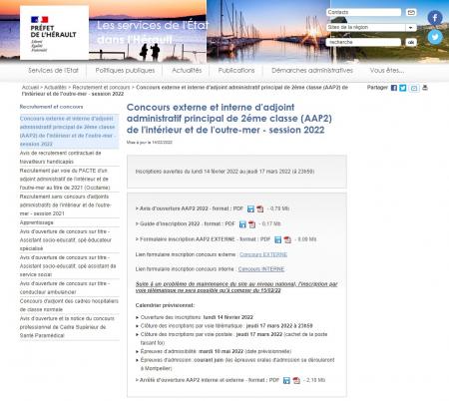Open the Twitter page round icon
This screenshot has width=449, height=401.
tap(435, 37)
